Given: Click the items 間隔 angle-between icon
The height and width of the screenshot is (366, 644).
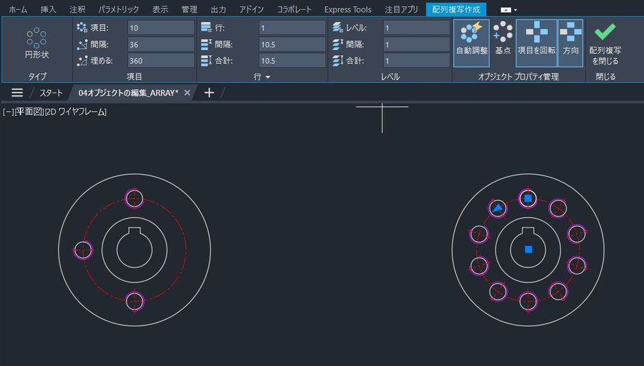Looking at the screenshot, I should coord(82,45).
